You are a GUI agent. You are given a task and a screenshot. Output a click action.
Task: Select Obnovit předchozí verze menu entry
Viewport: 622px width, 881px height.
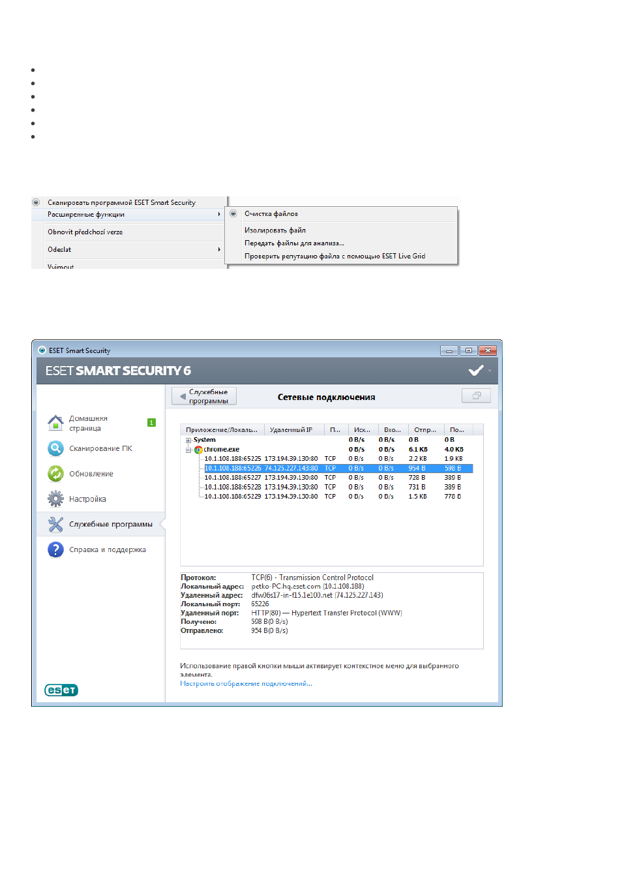pyautogui.click(x=85, y=232)
